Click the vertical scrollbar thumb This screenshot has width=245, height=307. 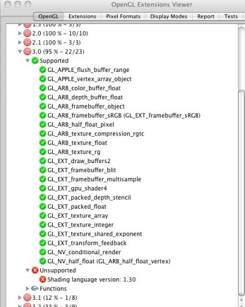coord(241,192)
